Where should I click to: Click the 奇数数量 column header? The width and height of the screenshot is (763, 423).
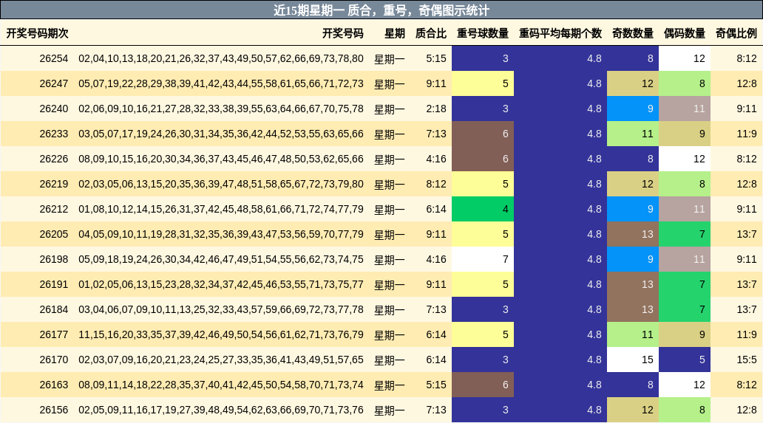coord(633,33)
